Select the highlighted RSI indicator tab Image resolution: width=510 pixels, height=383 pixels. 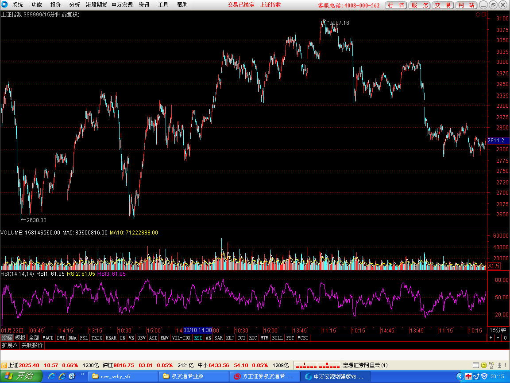pyautogui.click(x=198, y=338)
